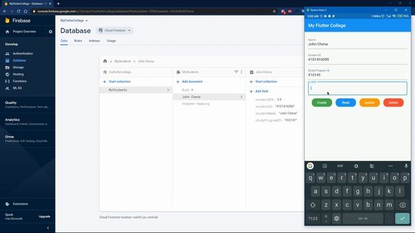
Task: Click Add document in MyStudents
Action: [189, 82]
